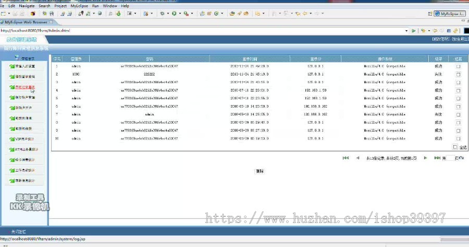Check the checkbox in row 1
The width and height of the screenshot is (469, 247).
(x=458, y=66)
